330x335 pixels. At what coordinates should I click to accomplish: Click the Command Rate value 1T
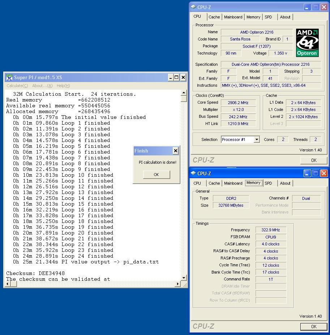tap(271, 279)
